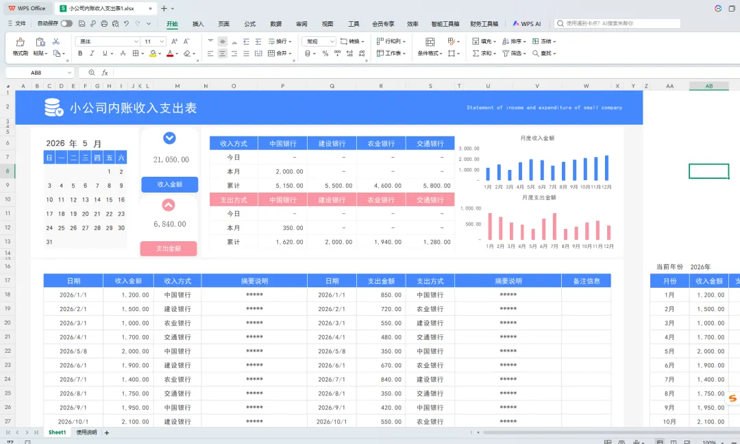The height and width of the screenshot is (444, 740).
Task: Open the 公式 ribbon tab
Action: click(x=250, y=23)
